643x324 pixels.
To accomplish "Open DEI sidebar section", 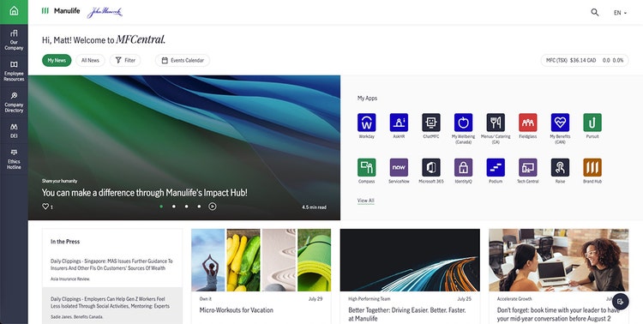I will click(14, 130).
